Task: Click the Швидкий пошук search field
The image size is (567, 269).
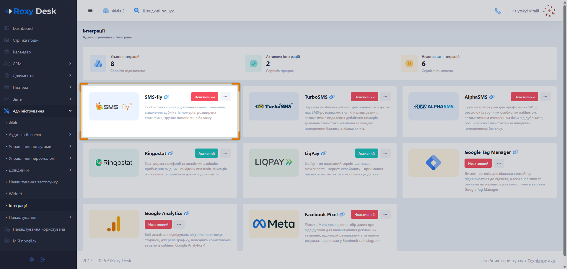Action: pos(158,11)
